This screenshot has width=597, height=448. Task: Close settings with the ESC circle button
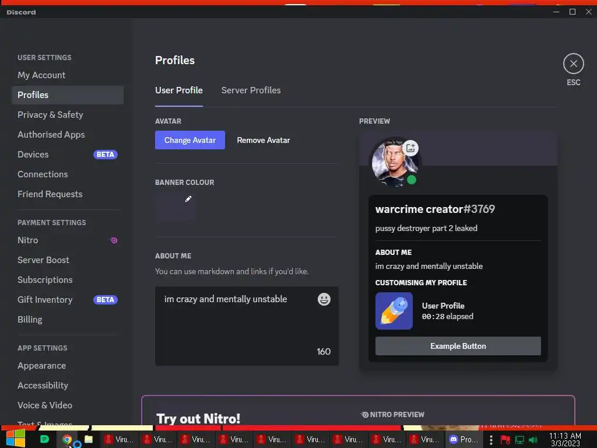574,64
